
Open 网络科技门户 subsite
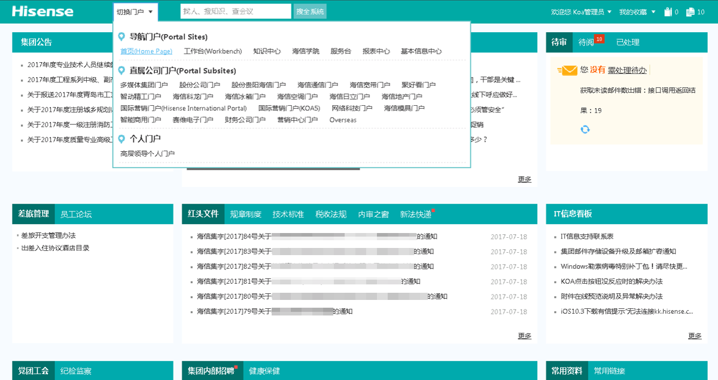[x=352, y=108]
